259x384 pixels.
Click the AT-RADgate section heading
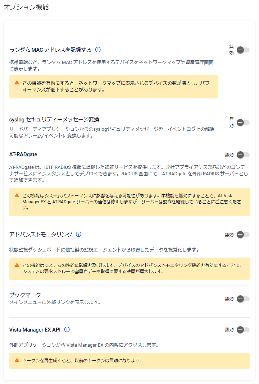[23, 154]
